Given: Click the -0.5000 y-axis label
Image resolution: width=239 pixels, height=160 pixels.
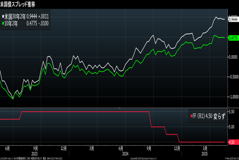Looking at the screenshot, I should pyautogui.click(x=234, y=77).
